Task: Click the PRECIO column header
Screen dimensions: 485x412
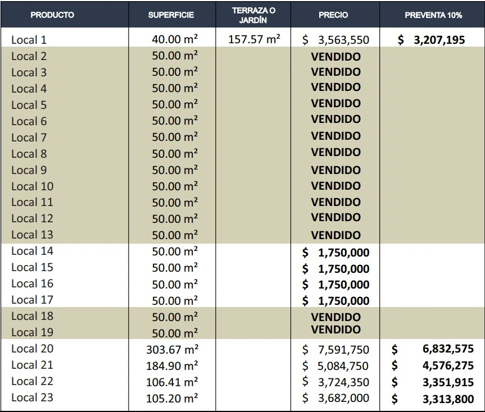Action: coord(333,15)
